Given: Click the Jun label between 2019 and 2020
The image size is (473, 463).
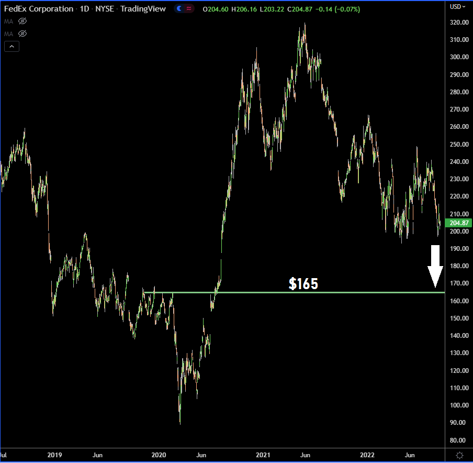Looking at the screenshot, I should click(x=97, y=455).
